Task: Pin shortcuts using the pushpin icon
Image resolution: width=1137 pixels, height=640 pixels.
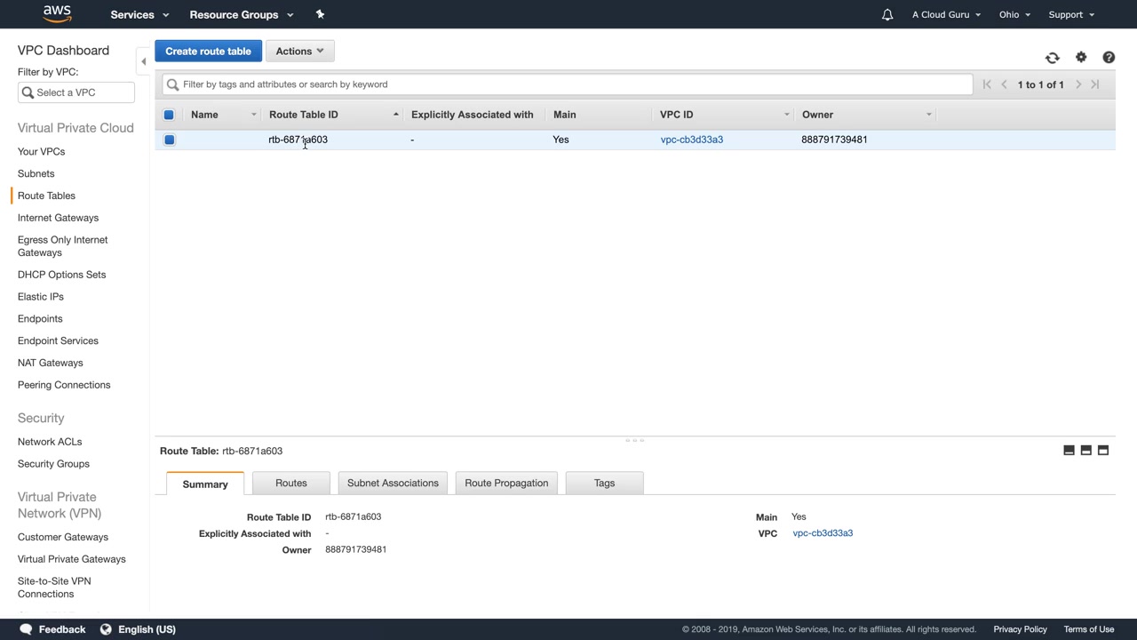Action: click(x=320, y=14)
